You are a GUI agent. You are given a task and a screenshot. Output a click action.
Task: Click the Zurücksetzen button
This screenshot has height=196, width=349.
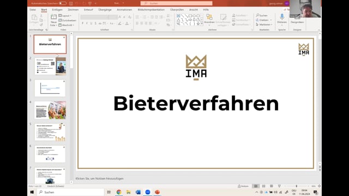[x=68, y=21]
